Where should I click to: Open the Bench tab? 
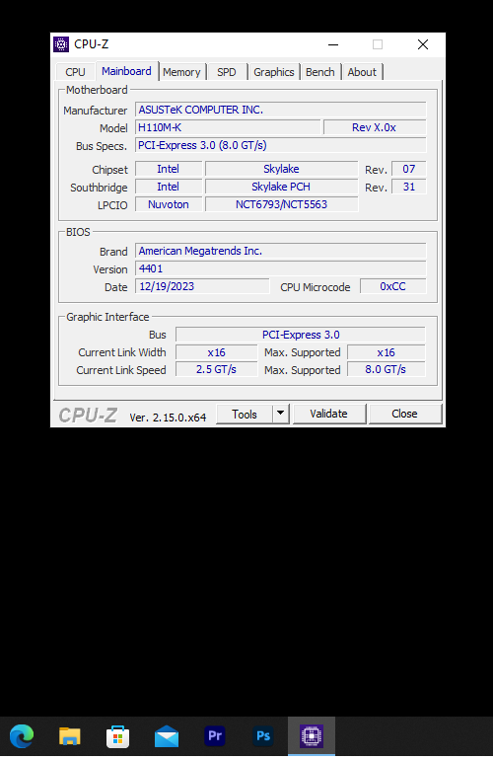pos(320,72)
